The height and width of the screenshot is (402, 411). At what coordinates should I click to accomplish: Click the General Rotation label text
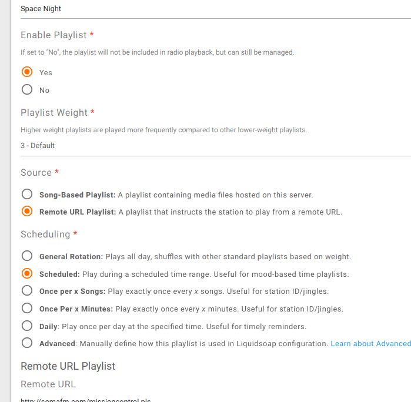[x=71, y=257]
